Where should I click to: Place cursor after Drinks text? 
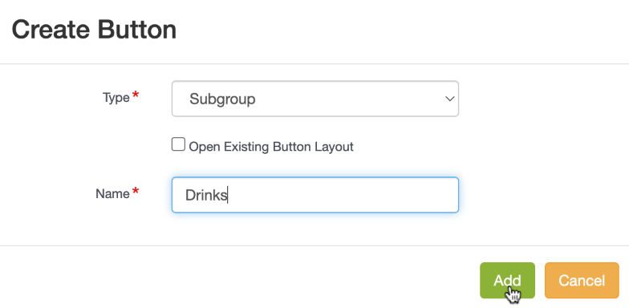click(228, 196)
